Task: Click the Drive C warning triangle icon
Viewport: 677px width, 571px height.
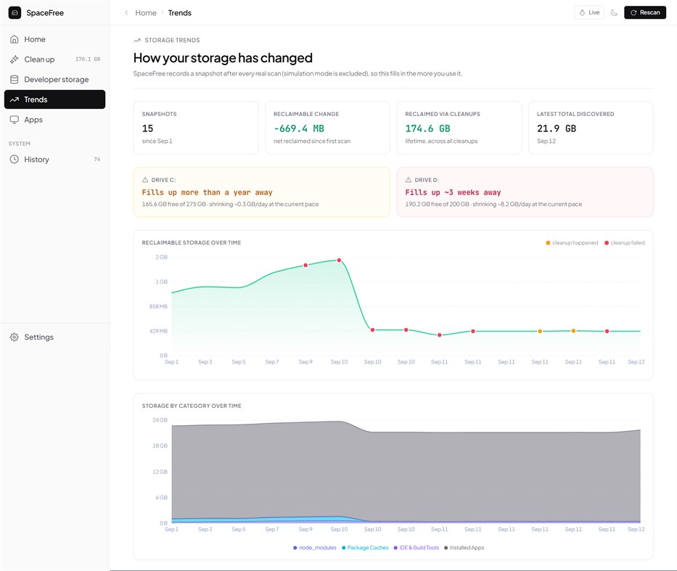Action: 145,180
